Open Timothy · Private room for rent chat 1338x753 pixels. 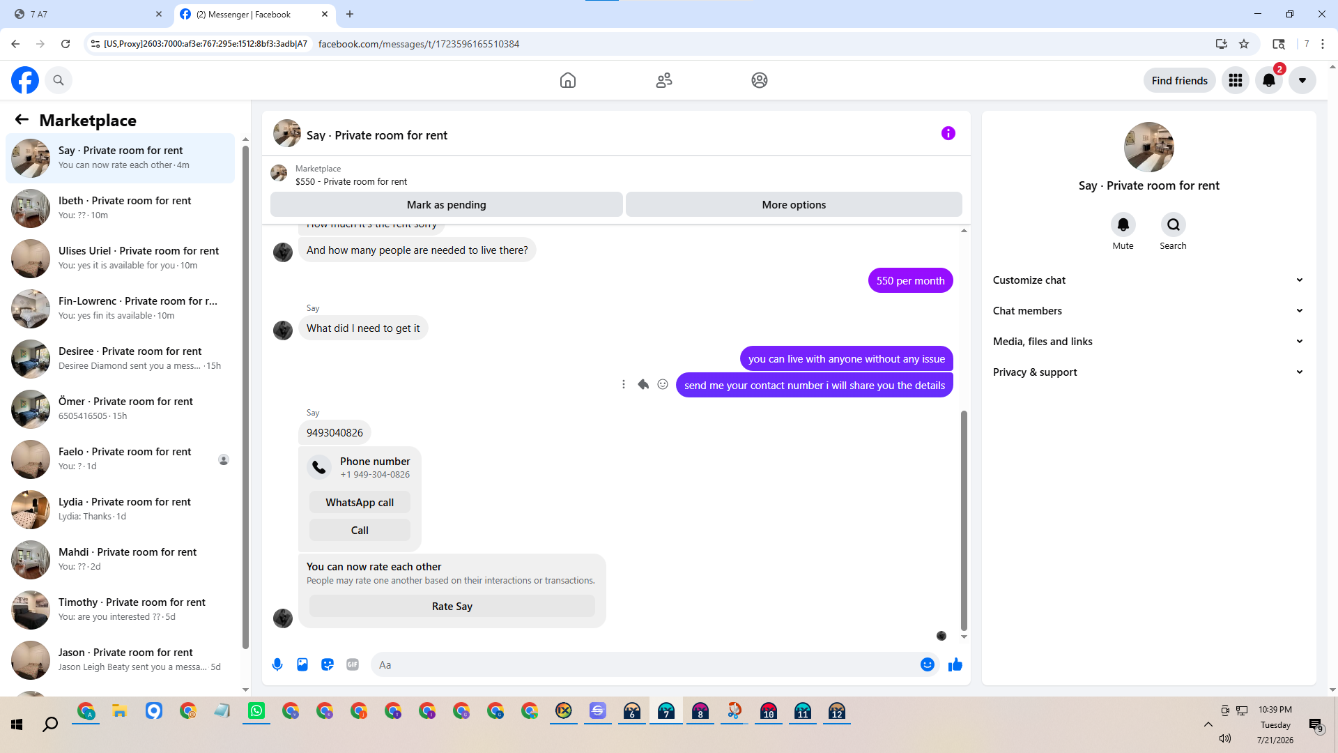click(121, 610)
